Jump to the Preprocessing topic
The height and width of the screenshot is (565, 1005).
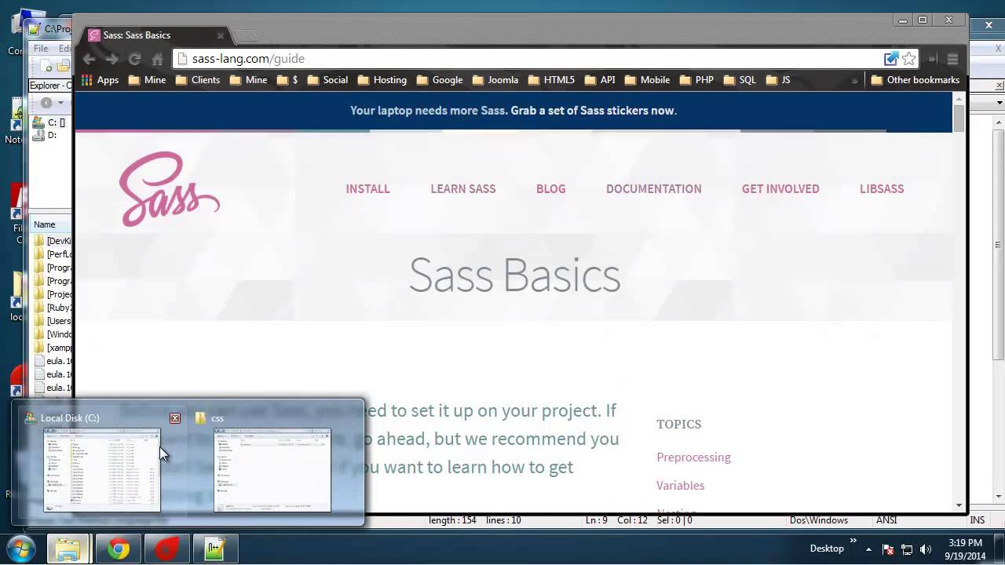pyautogui.click(x=693, y=457)
